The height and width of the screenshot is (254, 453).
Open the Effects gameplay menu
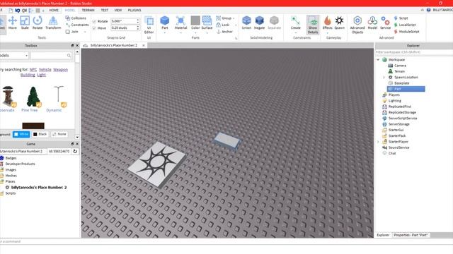[x=327, y=23]
